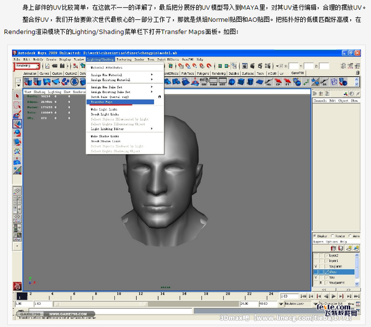This screenshot has width=371, height=327.
Task: Choose Material Attributes menu entry
Action: click(106, 67)
